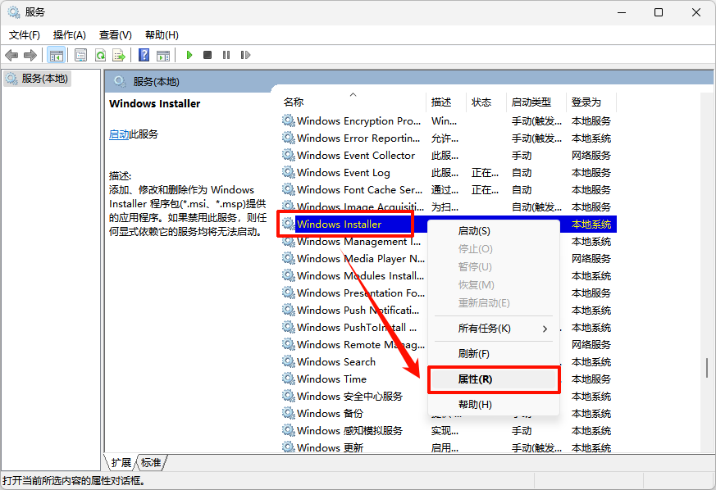The image size is (716, 490).
Task: Click the Export List toolbar icon
Action: (x=121, y=55)
